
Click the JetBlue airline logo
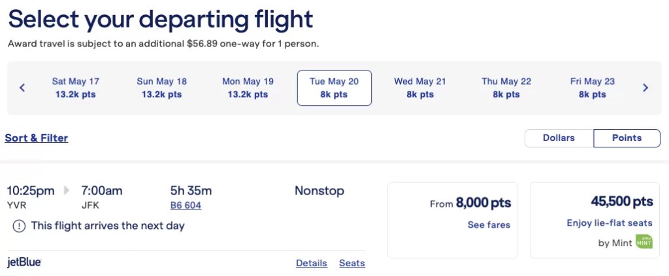coord(24,262)
